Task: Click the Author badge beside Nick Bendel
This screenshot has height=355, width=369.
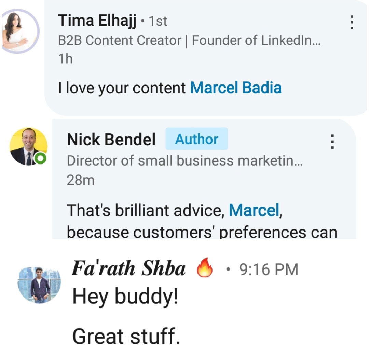Action: pos(196,139)
